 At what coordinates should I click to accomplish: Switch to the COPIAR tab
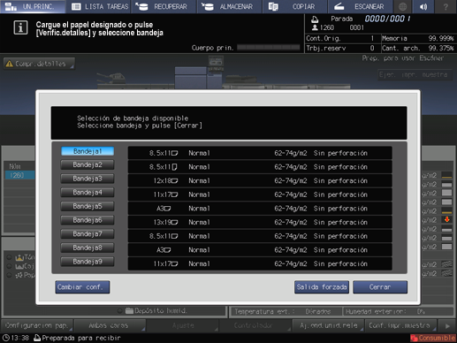click(x=294, y=6)
